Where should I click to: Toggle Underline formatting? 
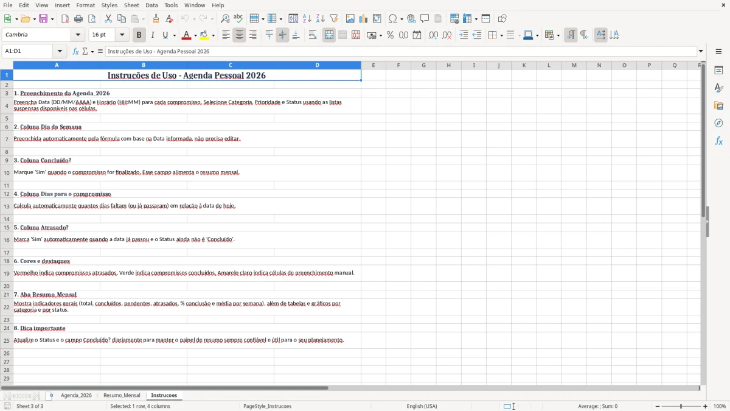pos(165,35)
